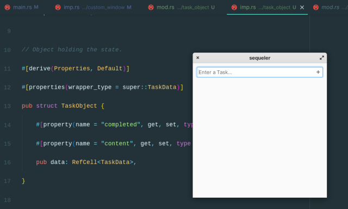Screen dimensions: 348x209
Task: Open the partially visible last mod.rs tab
Action: tap(330, 7)
